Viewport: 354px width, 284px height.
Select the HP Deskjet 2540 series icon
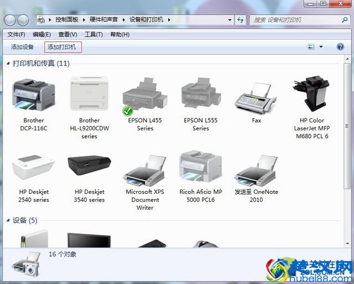tap(33, 167)
